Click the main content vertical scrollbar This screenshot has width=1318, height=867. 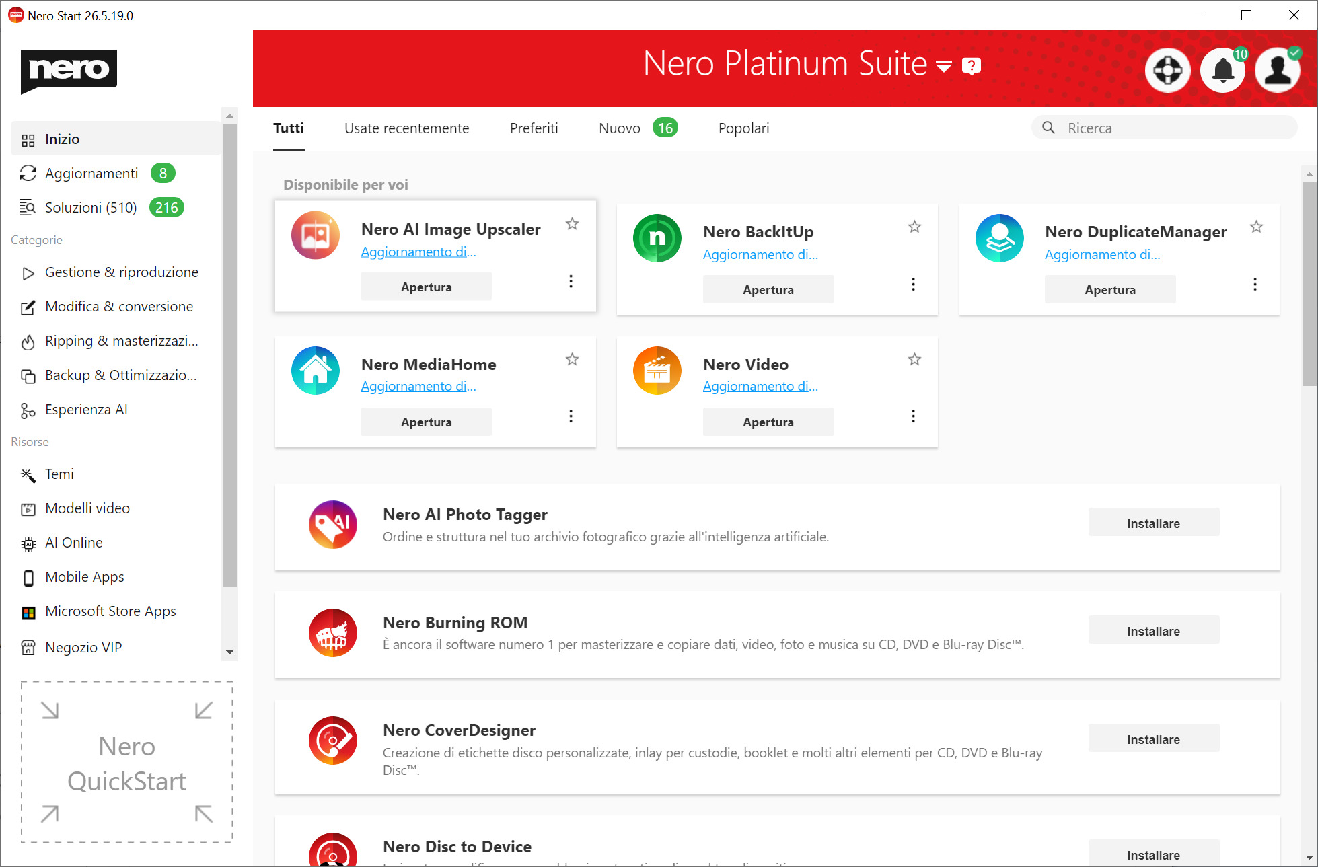tap(1309, 282)
